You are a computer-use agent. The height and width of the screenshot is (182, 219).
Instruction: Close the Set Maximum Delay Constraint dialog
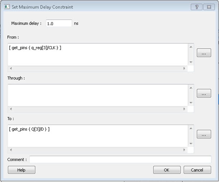click(x=208, y=7)
